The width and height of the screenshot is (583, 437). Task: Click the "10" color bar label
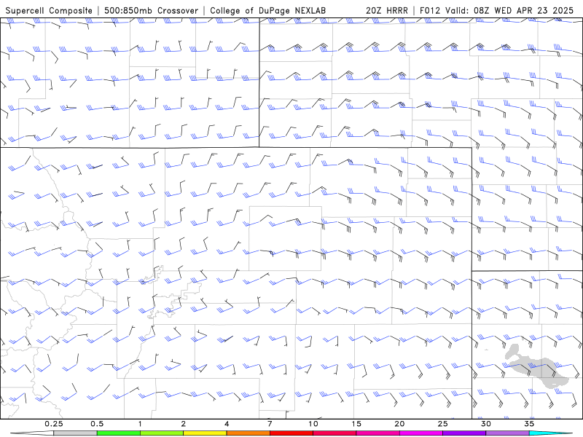coord(313,424)
